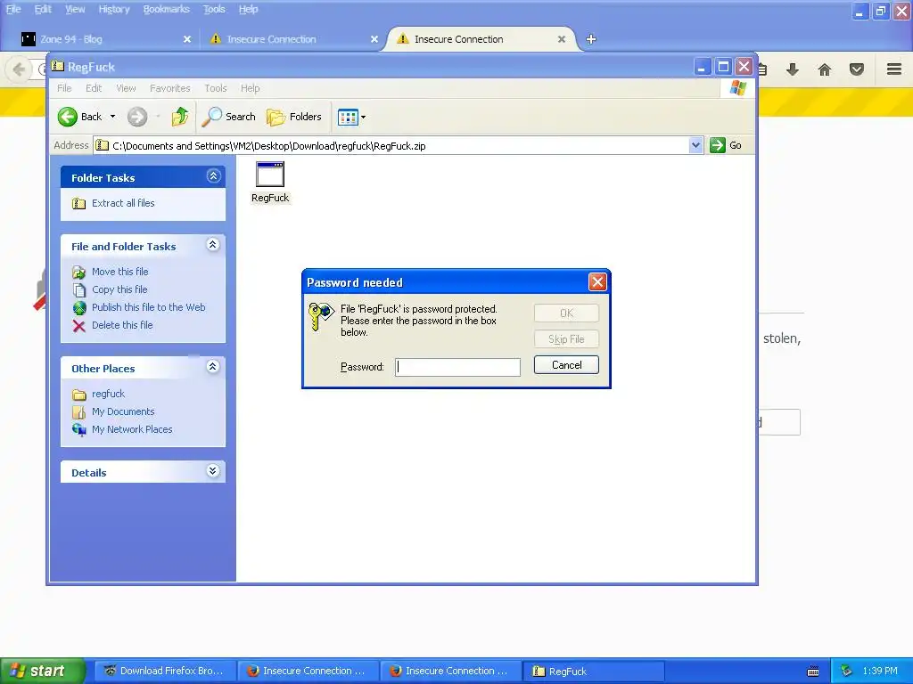Click the Windows start button
The height and width of the screenshot is (684, 913).
[43, 671]
